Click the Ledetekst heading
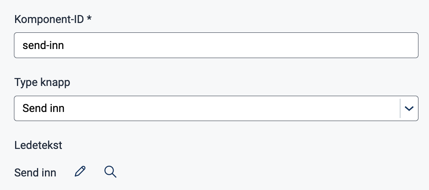This screenshot has width=429, height=190. (38, 145)
